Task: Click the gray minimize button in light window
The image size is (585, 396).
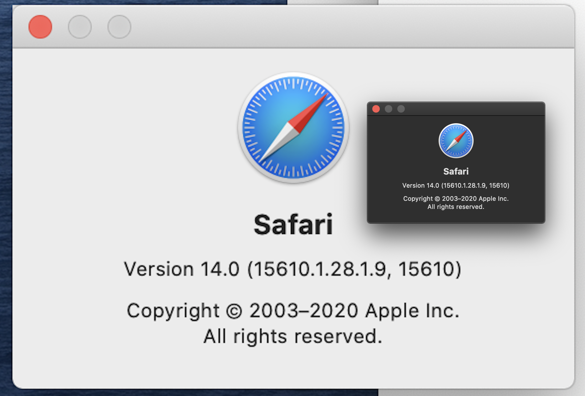Action: pyautogui.click(x=80, y=27)
